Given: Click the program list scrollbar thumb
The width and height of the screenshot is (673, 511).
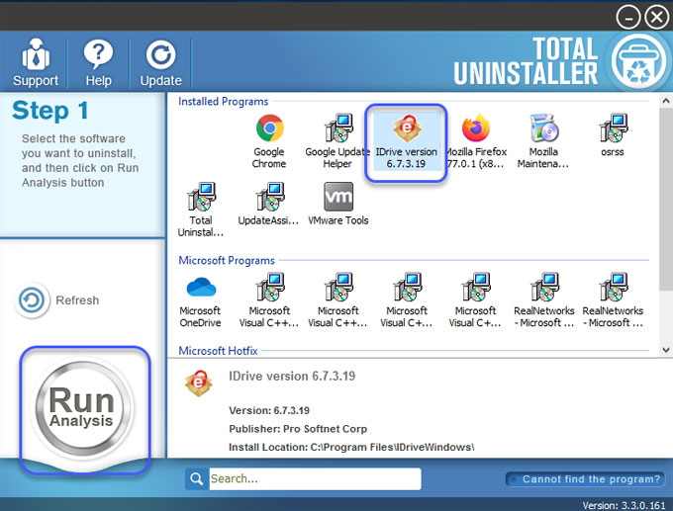Looking at the screenshot, I should (666, 200).
